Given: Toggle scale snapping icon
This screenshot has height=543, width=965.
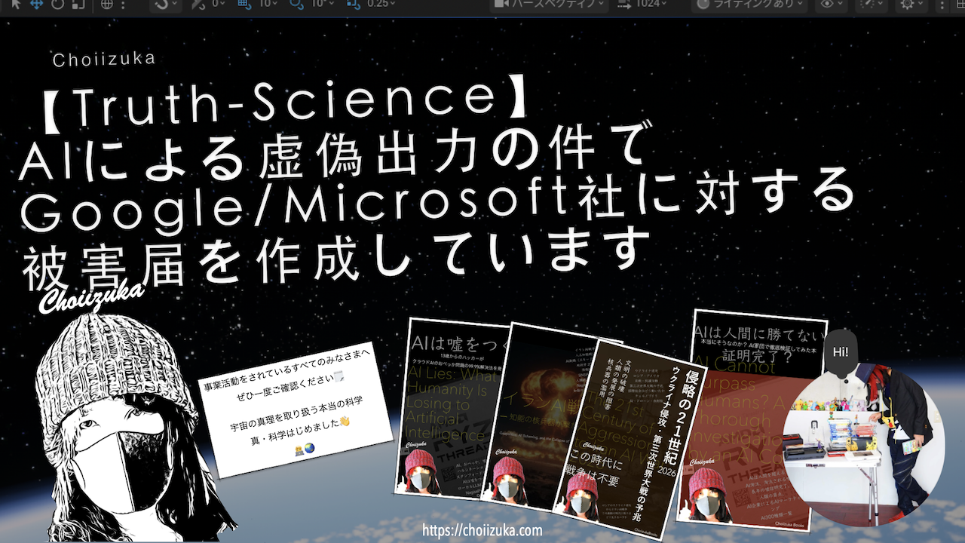Looking at the screenshot, I should (x=354, y=4).
